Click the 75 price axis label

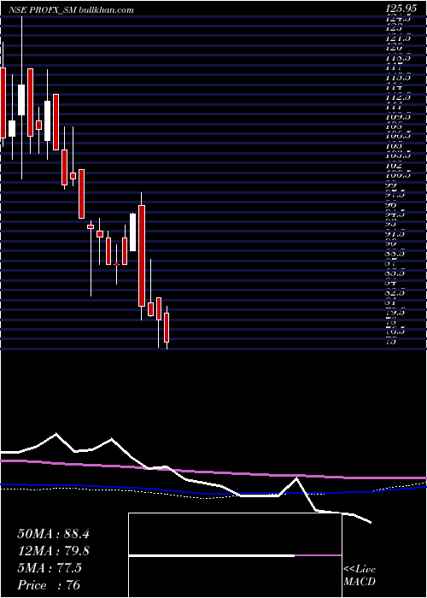(x=390, y=342)
